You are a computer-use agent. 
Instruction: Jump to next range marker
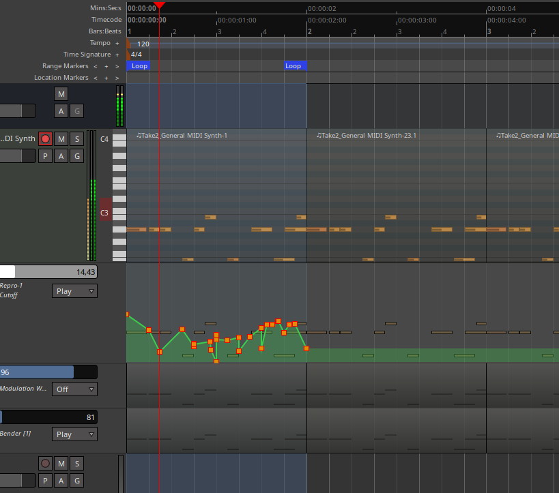(117, 66)
